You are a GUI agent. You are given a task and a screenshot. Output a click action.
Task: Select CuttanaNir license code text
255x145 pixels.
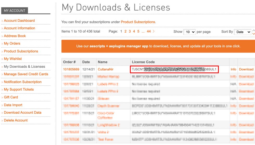pos(174,69)
